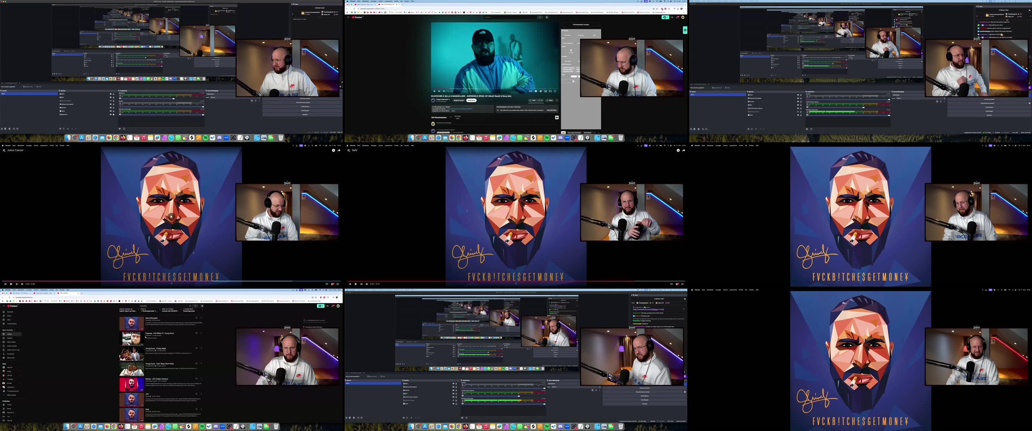Screen dimensions: 1032x431
Task: Hide Videoaufnahmegerät source in lower OBS window
Action: [x=453, y=387]
